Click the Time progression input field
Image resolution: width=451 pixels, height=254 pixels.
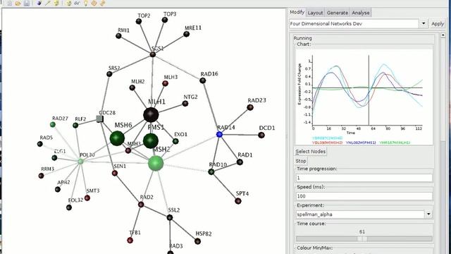click(x=364, y=178)
